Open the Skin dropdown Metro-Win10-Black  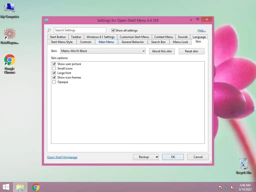click(x=103, y=51)
